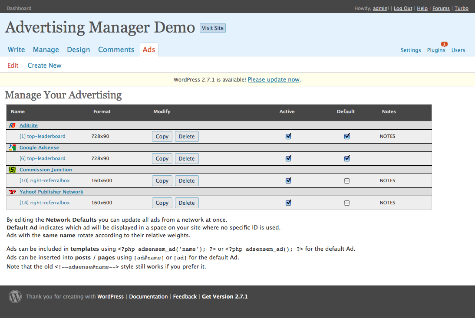Toggle Default checkbox for Google Adsense ad [6]
Image resolution: width=475 pixels, height=318 pixels.
tap(347, 158)
